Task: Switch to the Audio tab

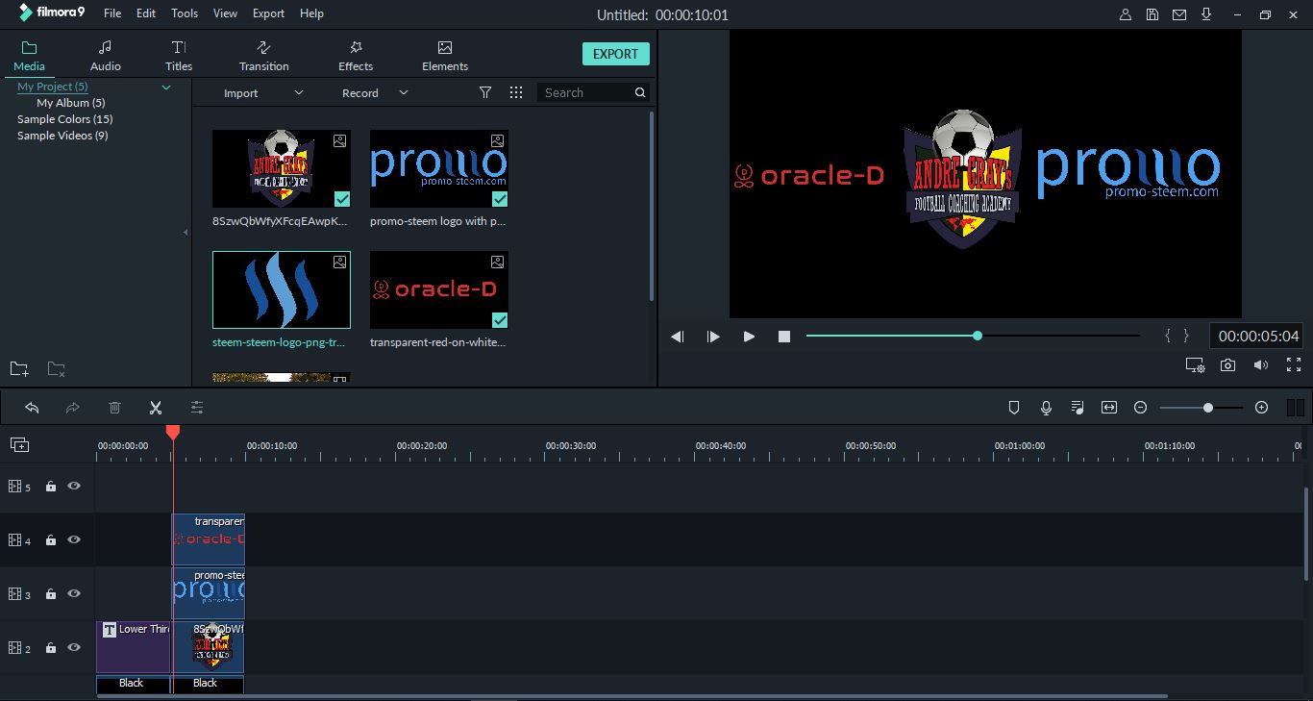Action: [106, 56]
